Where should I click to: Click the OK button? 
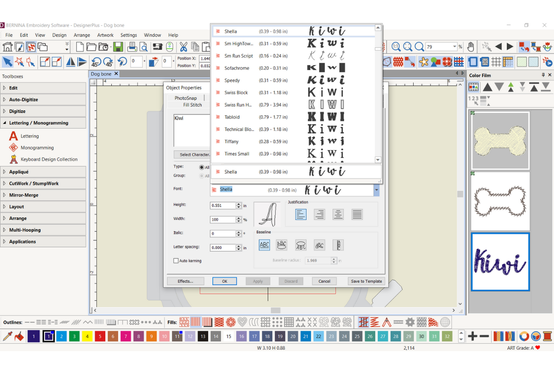(x=224, y=281)
